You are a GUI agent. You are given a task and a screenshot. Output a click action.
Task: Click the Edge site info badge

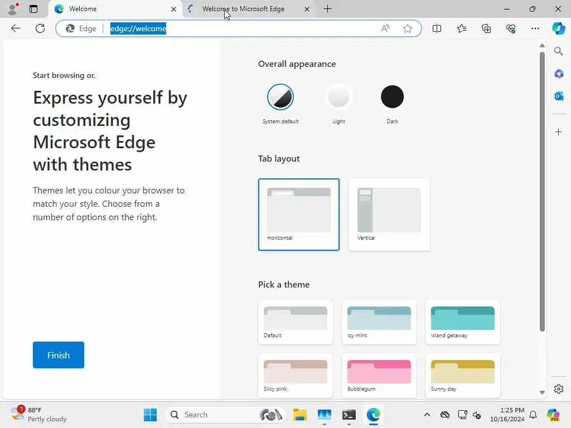81,28
